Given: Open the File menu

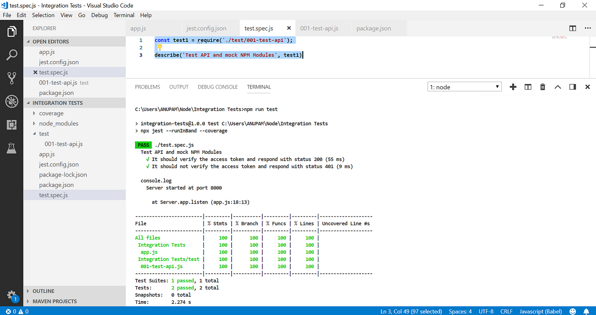Looking at the screenshot, I should pos(7,15).
